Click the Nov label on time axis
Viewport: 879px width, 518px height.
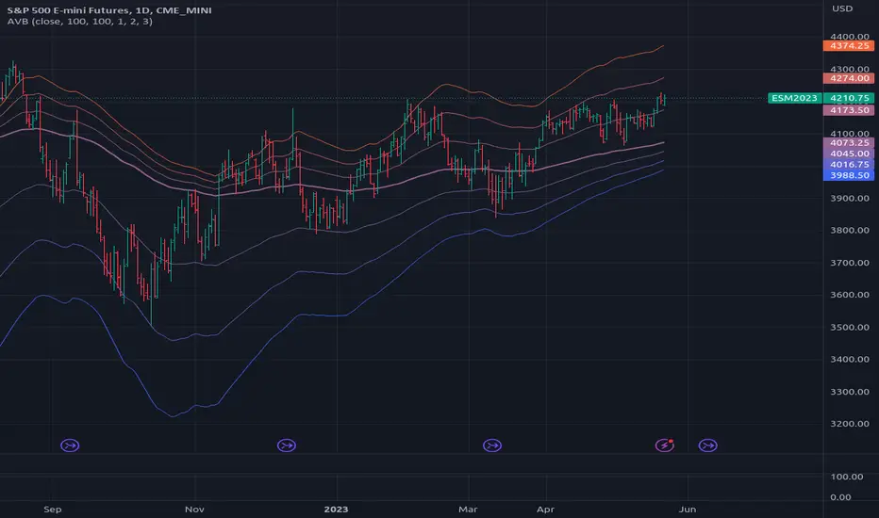pyautogui.click(x=194, y=509)
